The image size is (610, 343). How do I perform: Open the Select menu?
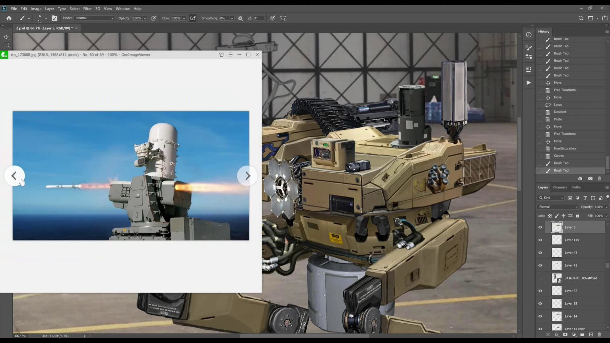click(75, 8)
